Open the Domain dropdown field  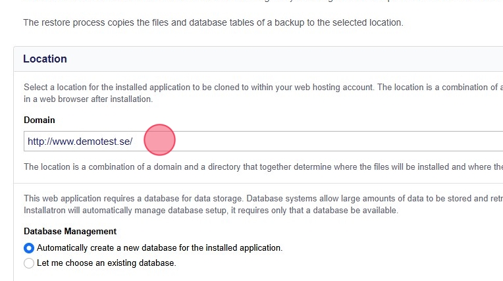263,141
